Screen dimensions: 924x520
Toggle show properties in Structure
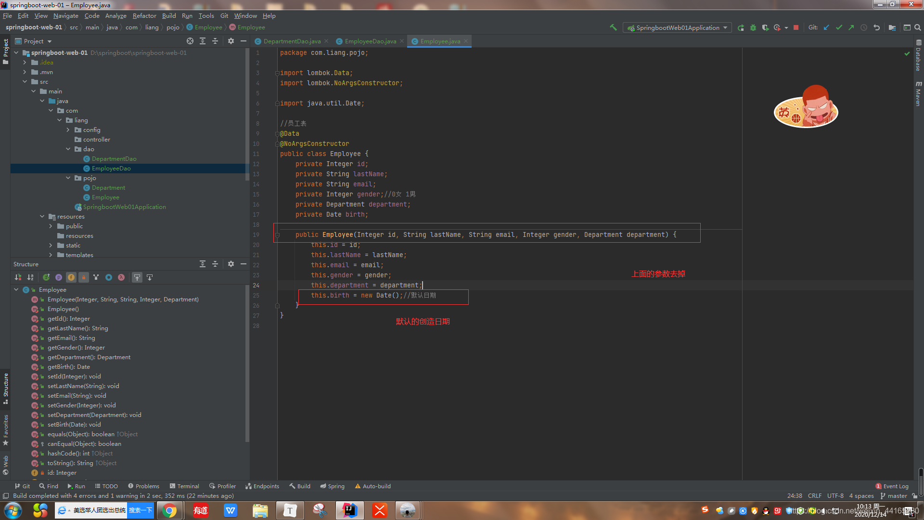point(59,277)
